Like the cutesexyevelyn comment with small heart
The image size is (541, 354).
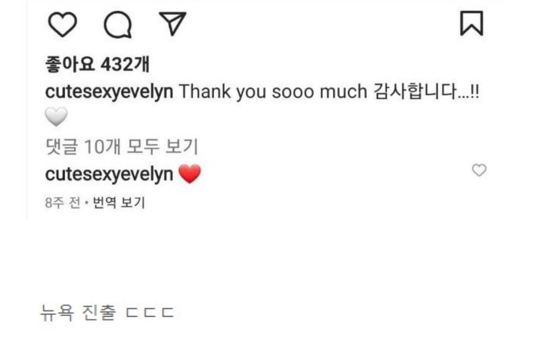[x=479, y=170]
